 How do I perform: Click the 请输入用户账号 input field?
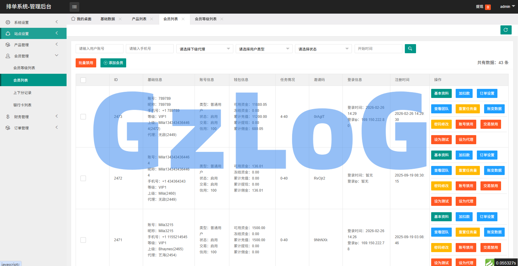point(99,49)
